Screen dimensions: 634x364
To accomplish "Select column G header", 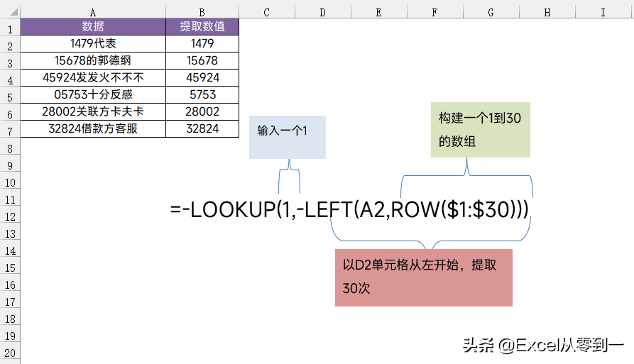I will (491, 12).
